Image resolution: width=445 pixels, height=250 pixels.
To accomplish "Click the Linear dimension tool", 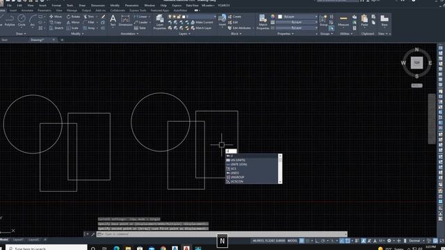I will [141, 17].
